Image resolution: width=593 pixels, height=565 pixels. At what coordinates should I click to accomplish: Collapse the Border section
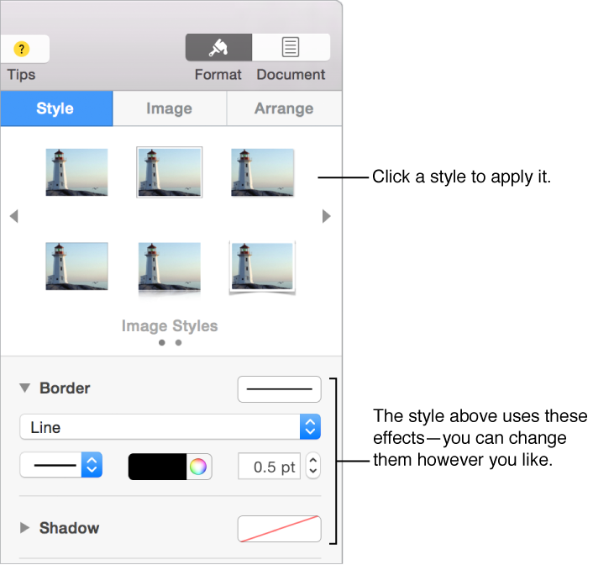coord(25,388)
